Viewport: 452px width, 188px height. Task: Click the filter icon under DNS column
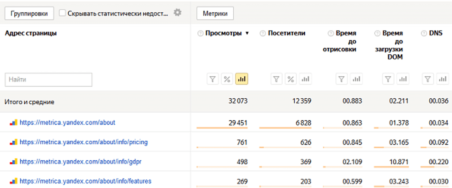tap(428, 79)
